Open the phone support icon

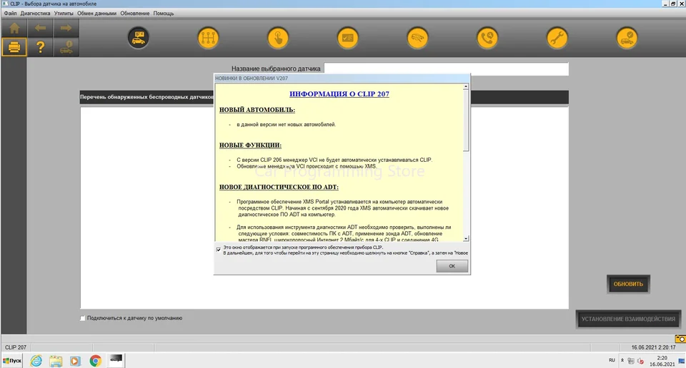click(487, 38)
